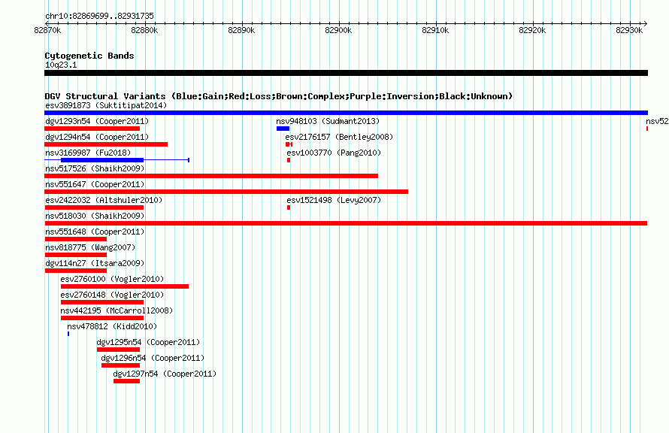Open nsv948103 (Sudmant2013) variant label
Image resolution: width=669 pixels, height=433 pixels.
328,121
